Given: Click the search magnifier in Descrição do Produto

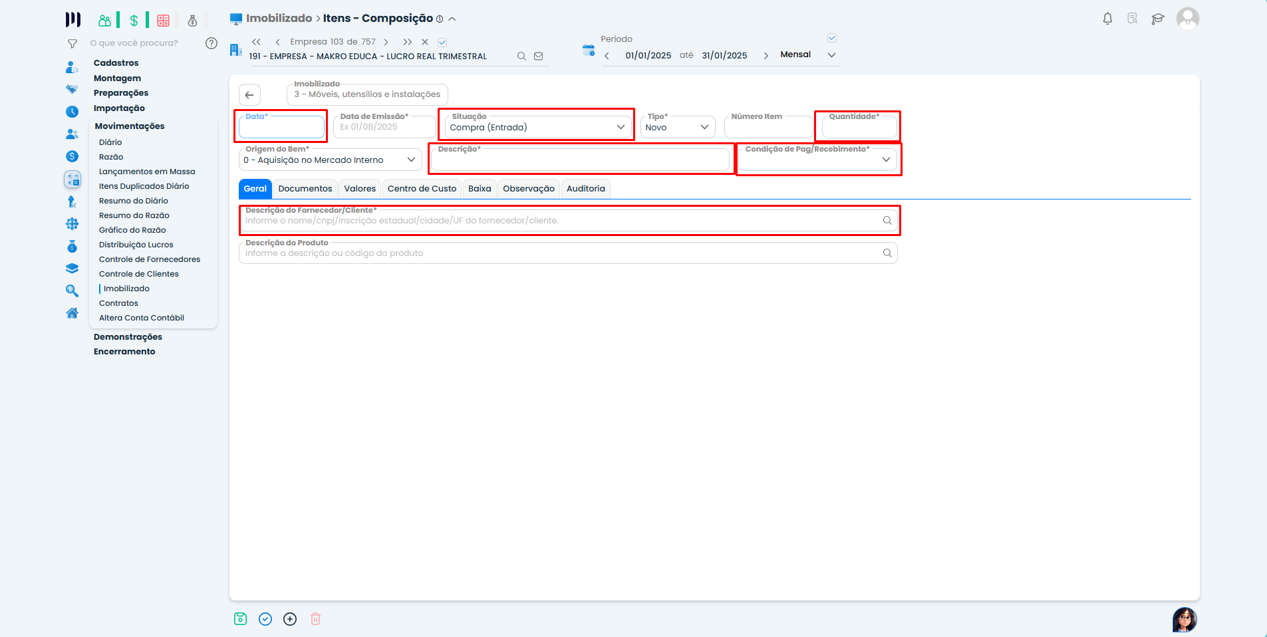Looking at the screenshot, I should (x=887, y=253).
